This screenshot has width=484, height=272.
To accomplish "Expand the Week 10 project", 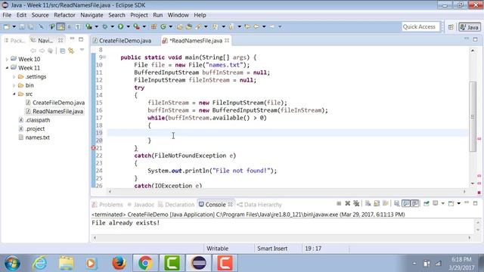I will click(x=7, y=59).
